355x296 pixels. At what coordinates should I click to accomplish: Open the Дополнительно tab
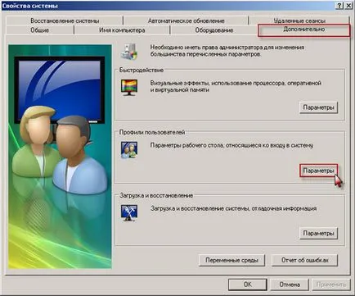click(x=304, y=30)
